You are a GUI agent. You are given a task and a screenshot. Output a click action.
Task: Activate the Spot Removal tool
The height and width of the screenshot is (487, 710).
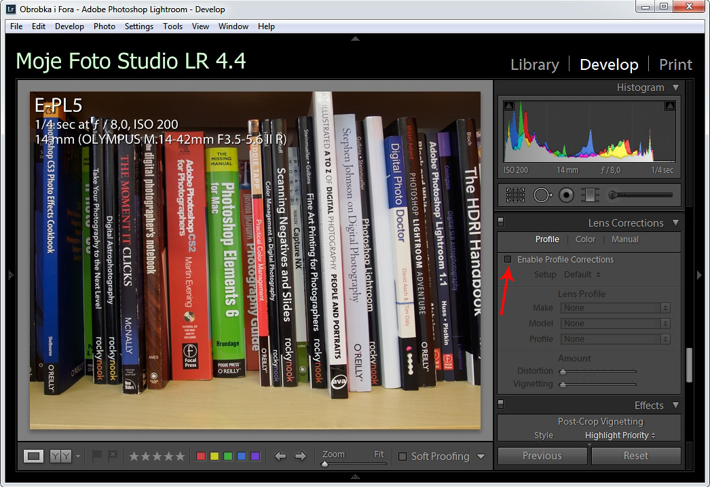tap(542, 195)
